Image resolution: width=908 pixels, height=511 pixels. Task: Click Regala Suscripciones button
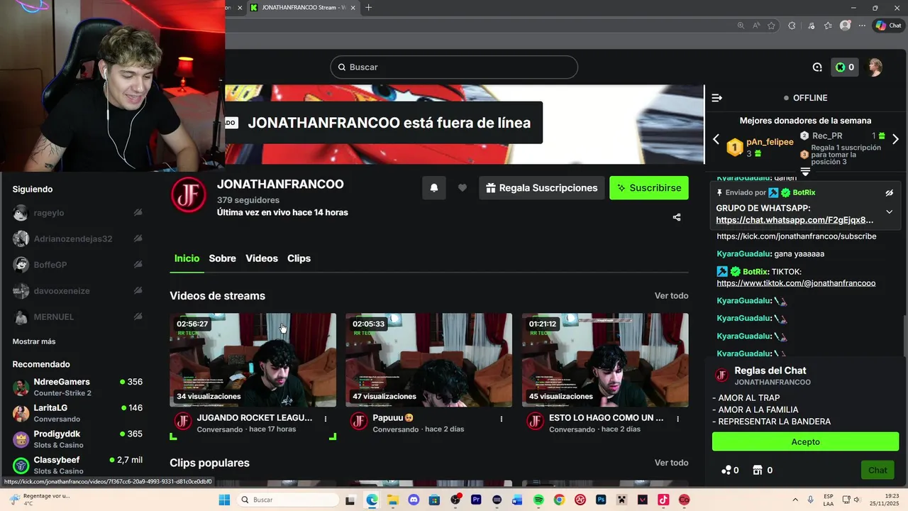click(542, 188)
